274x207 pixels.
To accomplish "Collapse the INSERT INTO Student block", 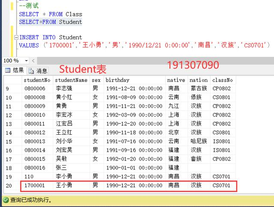I will pyautogui.click(x=16, y=37).
